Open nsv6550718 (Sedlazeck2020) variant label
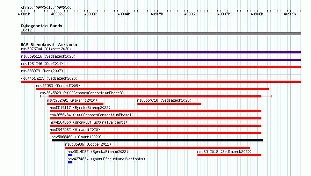 coord(164,100)
